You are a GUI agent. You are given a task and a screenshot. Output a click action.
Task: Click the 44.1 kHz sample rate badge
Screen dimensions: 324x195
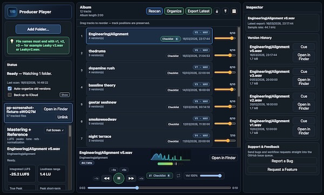coord(87,163)
